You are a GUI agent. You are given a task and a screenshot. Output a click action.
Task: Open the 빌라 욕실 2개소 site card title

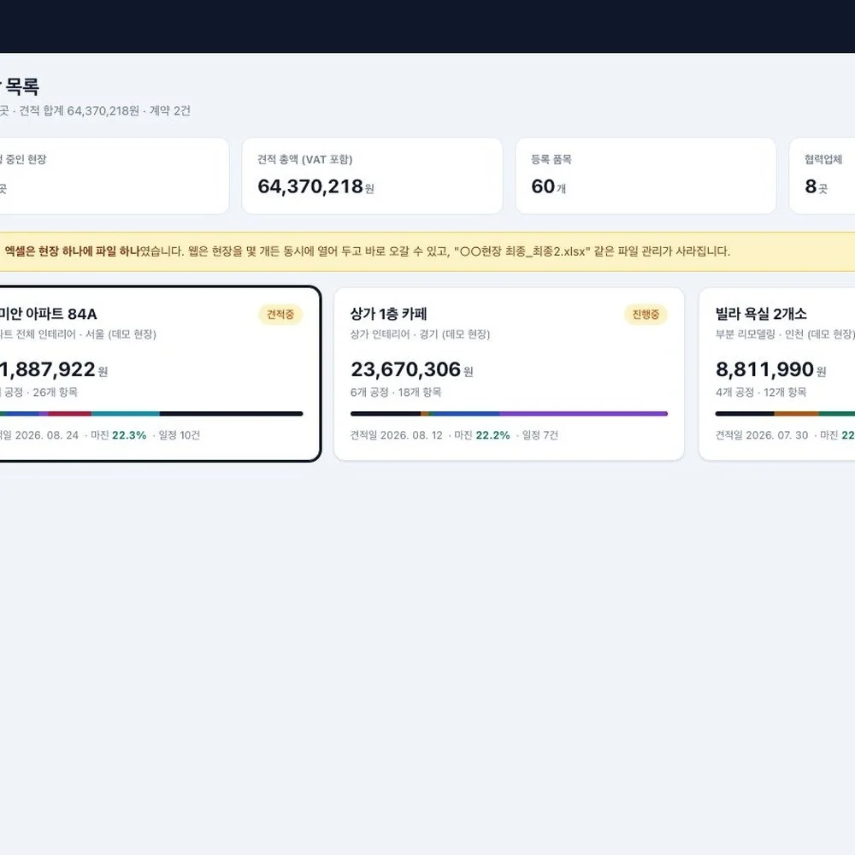coord(761,314)
